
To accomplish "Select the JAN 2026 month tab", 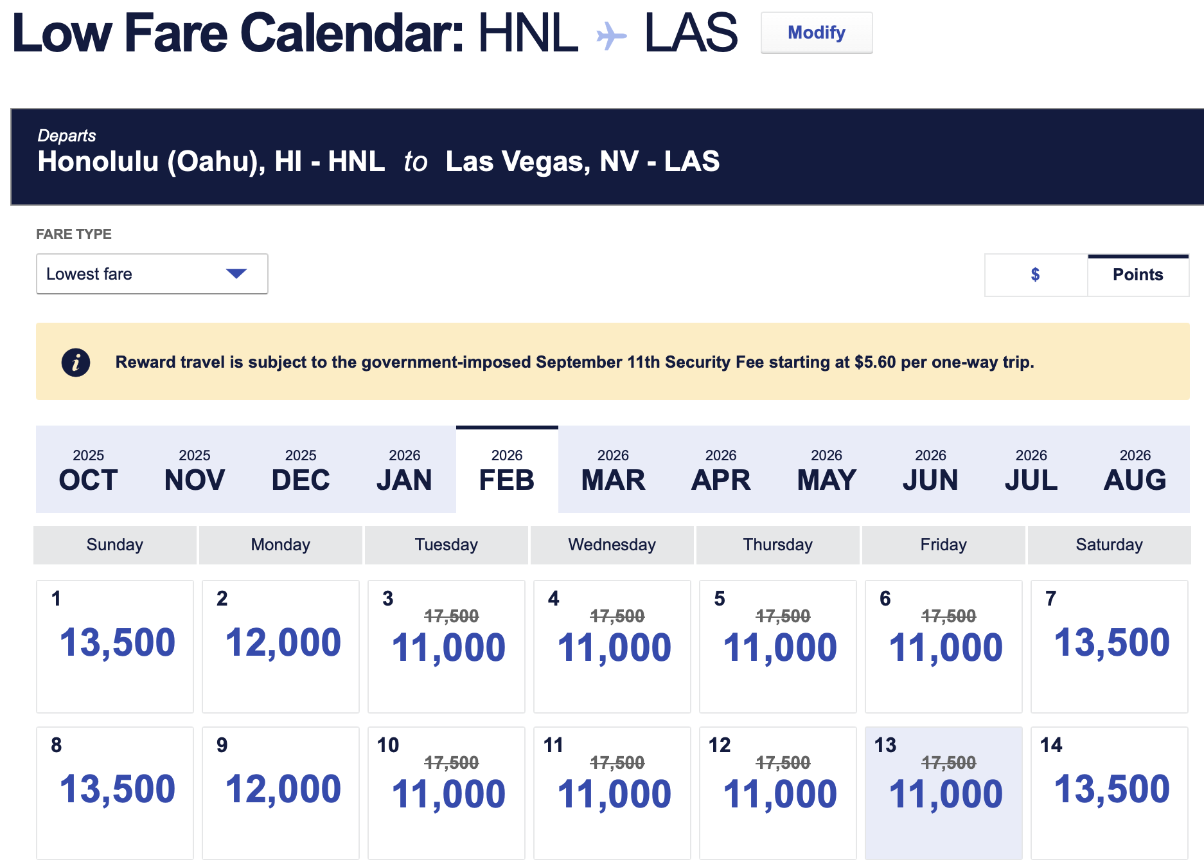I will 405,470.
